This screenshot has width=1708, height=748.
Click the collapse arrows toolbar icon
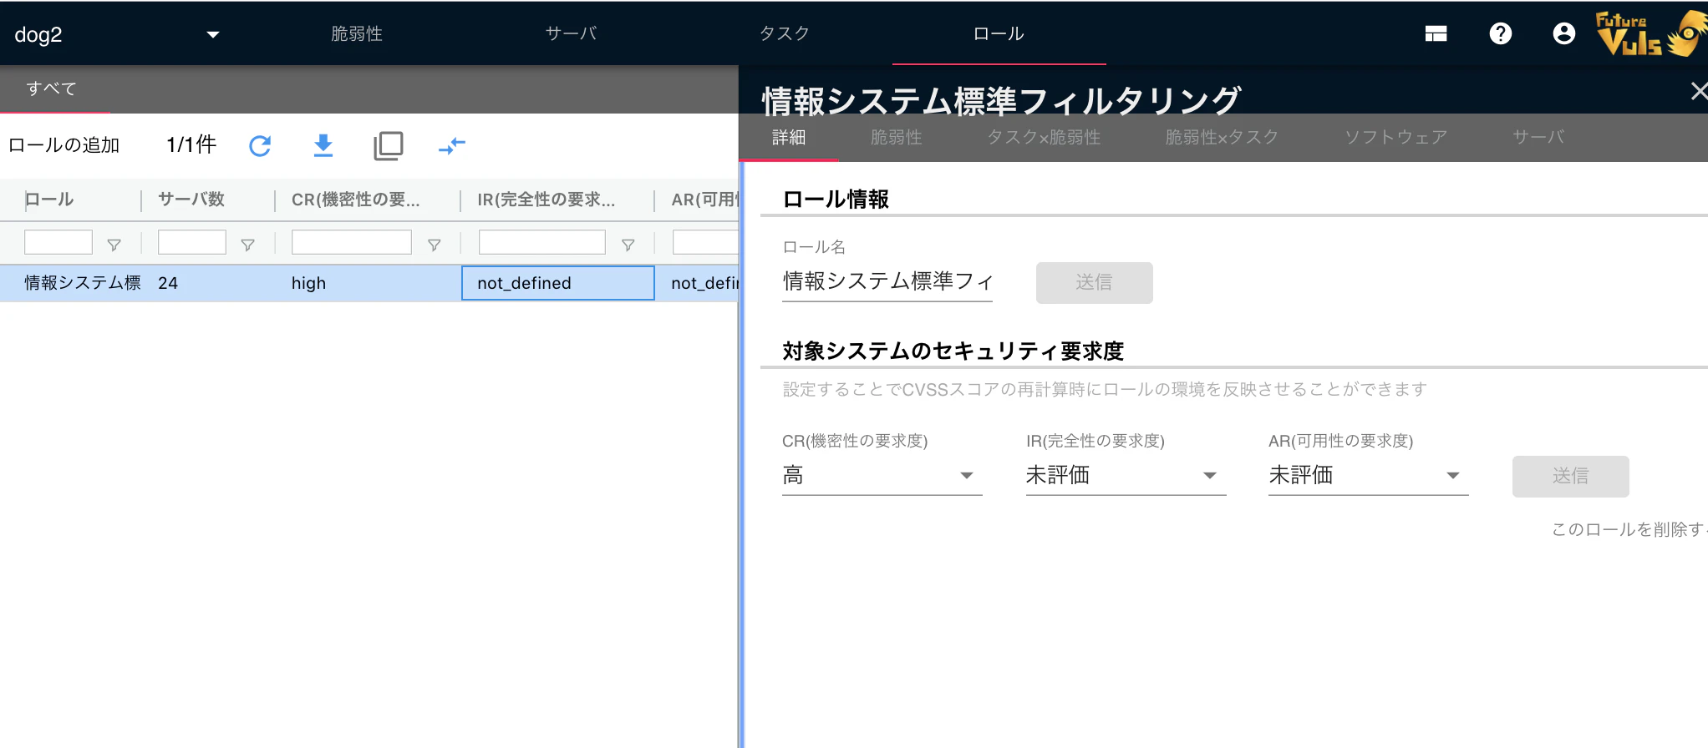tap(452, 146)
